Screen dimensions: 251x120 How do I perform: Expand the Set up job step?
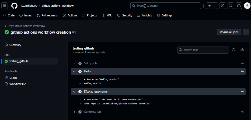pos(158,63)
